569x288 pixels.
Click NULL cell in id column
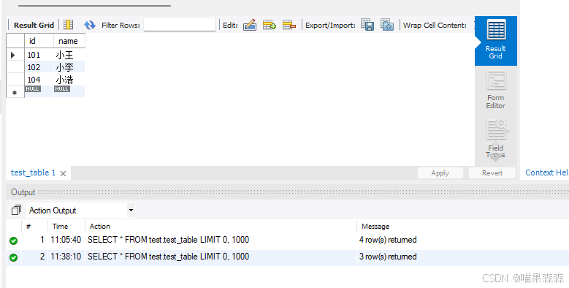33,89
